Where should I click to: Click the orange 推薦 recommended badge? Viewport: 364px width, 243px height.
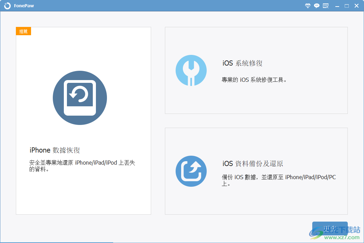click(23, 31)
